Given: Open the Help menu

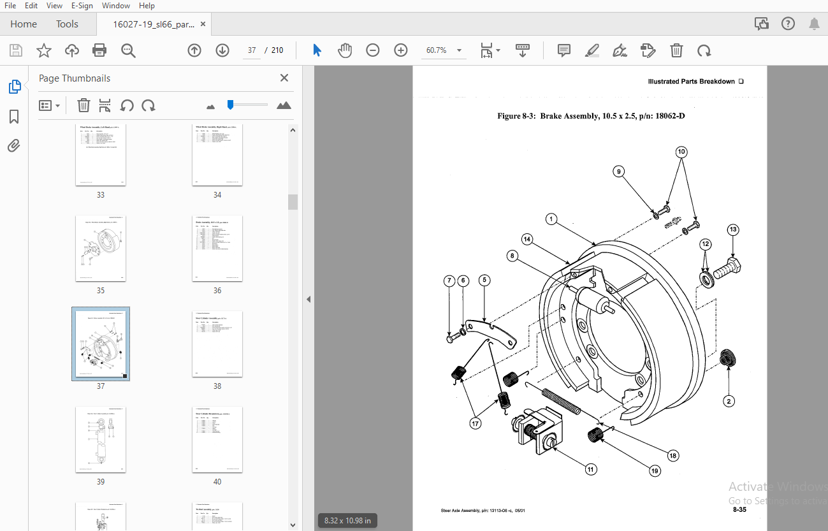Looking at the screenshot, I should (147, 6).
